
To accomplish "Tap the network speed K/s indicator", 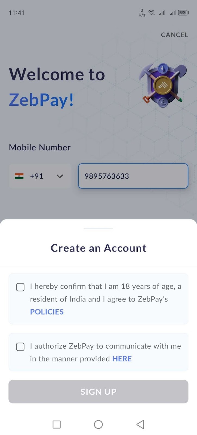I will tap(142, 13).
